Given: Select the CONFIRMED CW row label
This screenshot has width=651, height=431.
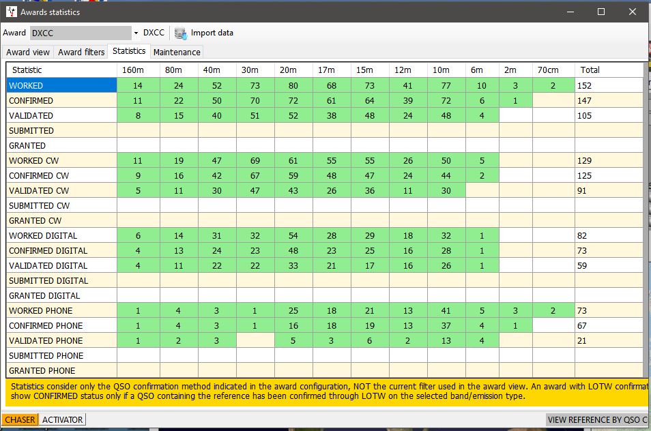Looking at the screenshot, I should tap(62, 175).
